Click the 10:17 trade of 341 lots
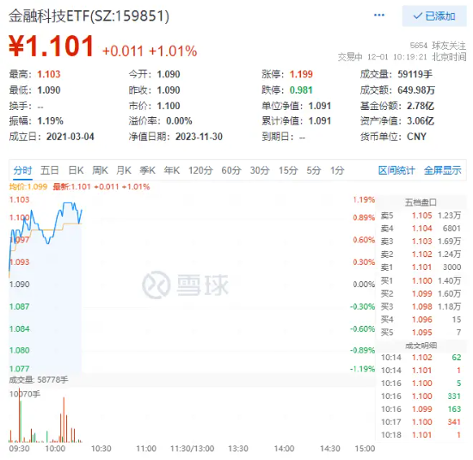The height and width of the screenshot is (460, 473). coord(421,422)
